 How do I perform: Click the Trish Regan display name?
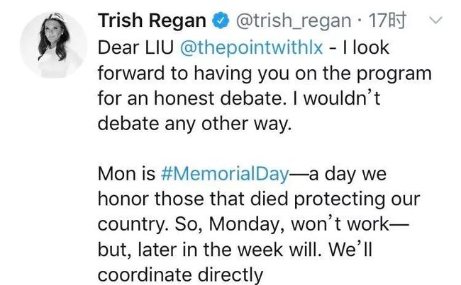[x=152, y=21]
